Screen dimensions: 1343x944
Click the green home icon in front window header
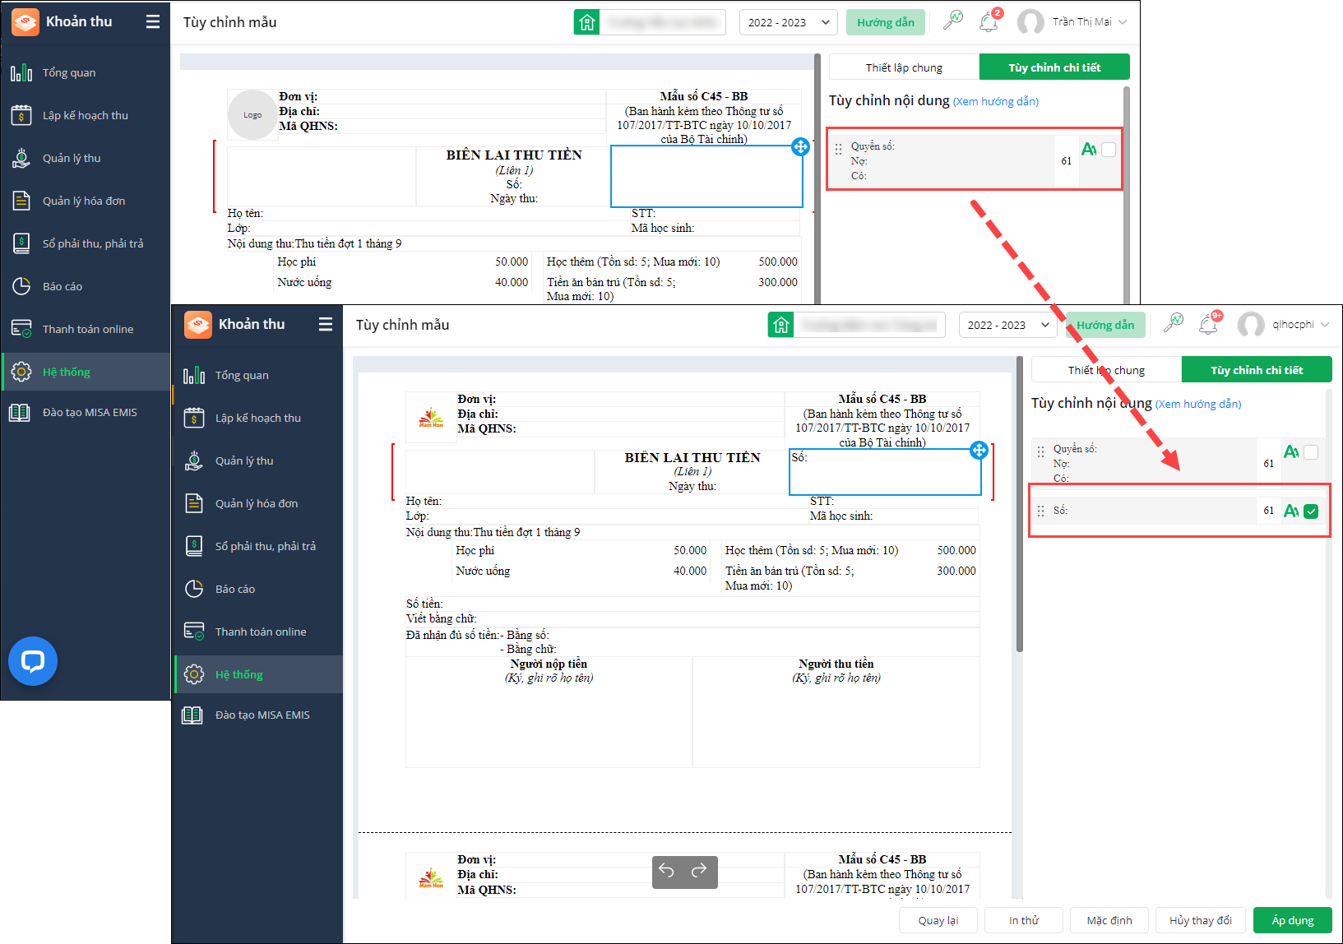(780, 325)
